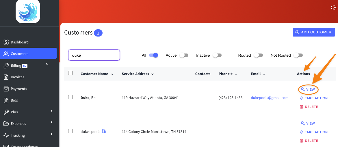
Task: Enable the Routed filter switch
Action: (259, 55)
